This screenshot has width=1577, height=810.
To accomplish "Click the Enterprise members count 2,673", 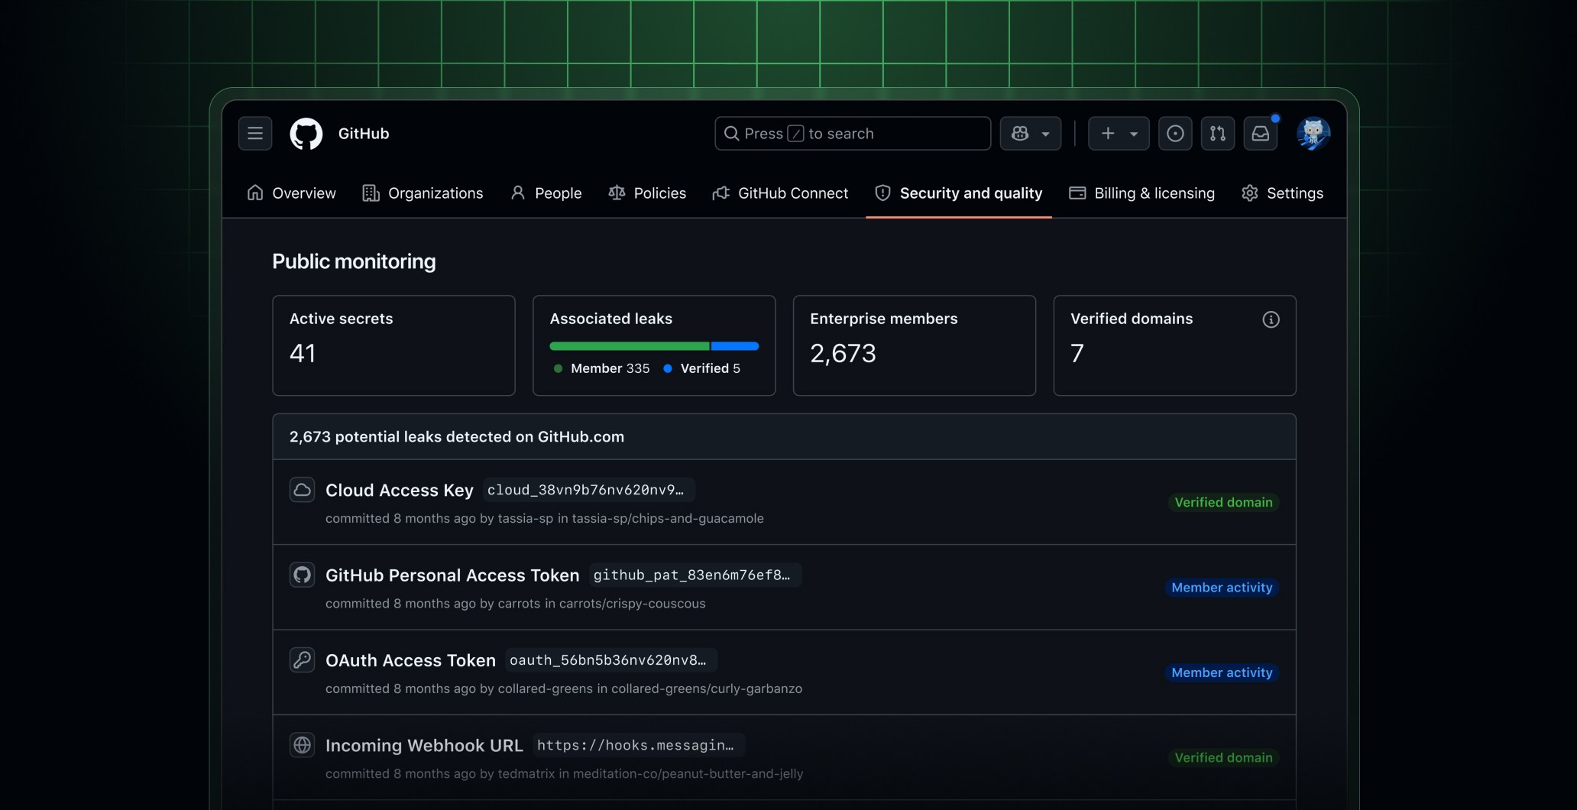I will tap(843, 353).
